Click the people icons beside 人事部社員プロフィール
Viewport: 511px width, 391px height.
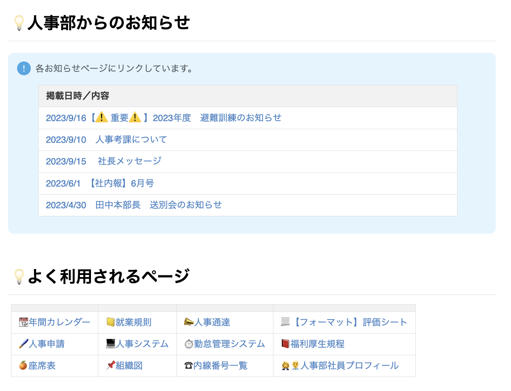click(x=290, y=366)
